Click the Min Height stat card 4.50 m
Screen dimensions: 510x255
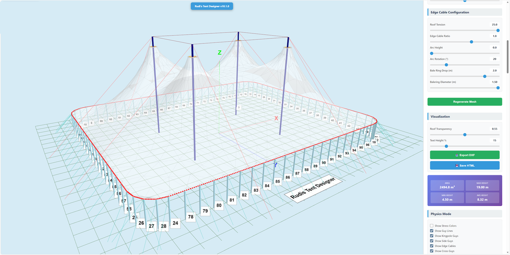coord(447,198)
